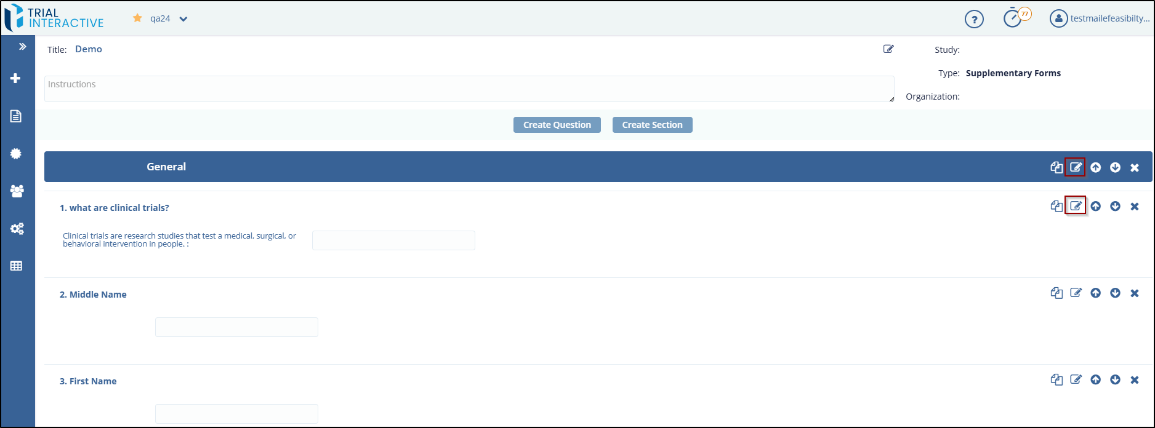
Task: Delete the Middle Name question
Action: [x=1135, y=293]
